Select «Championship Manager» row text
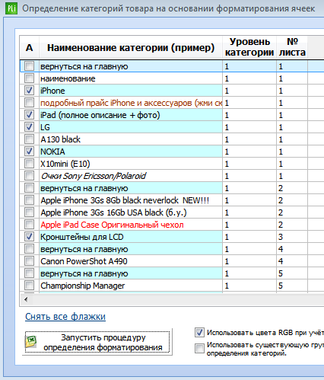This screenshot has width=324, height=380. coord(83,286)
